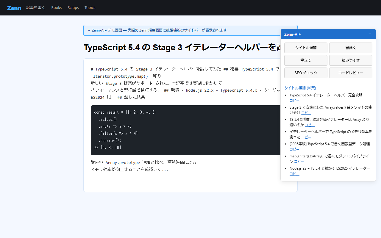Click the '.filter(x => x > 4)' code line
The height and width of the screenshot is (238, 381).
point(118,133)
